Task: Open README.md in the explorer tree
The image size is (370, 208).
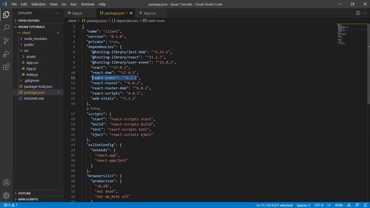Action: click(38, 98)
